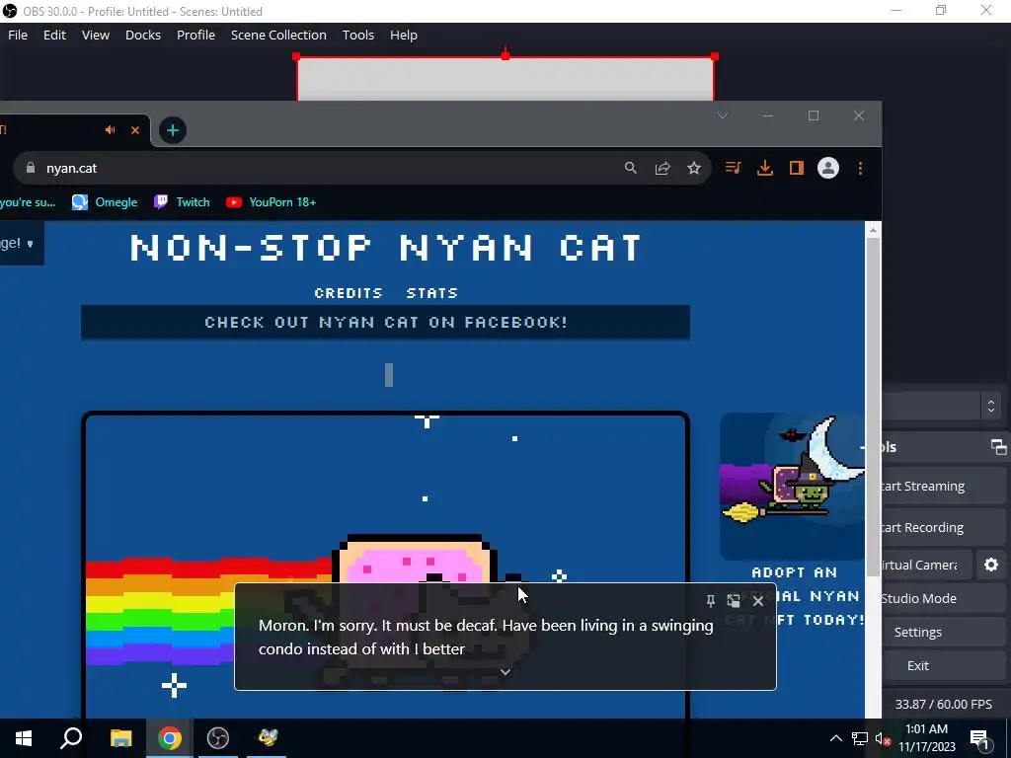Bookmark this page with star icon
Screen dimensions: 1011x758
694,168
